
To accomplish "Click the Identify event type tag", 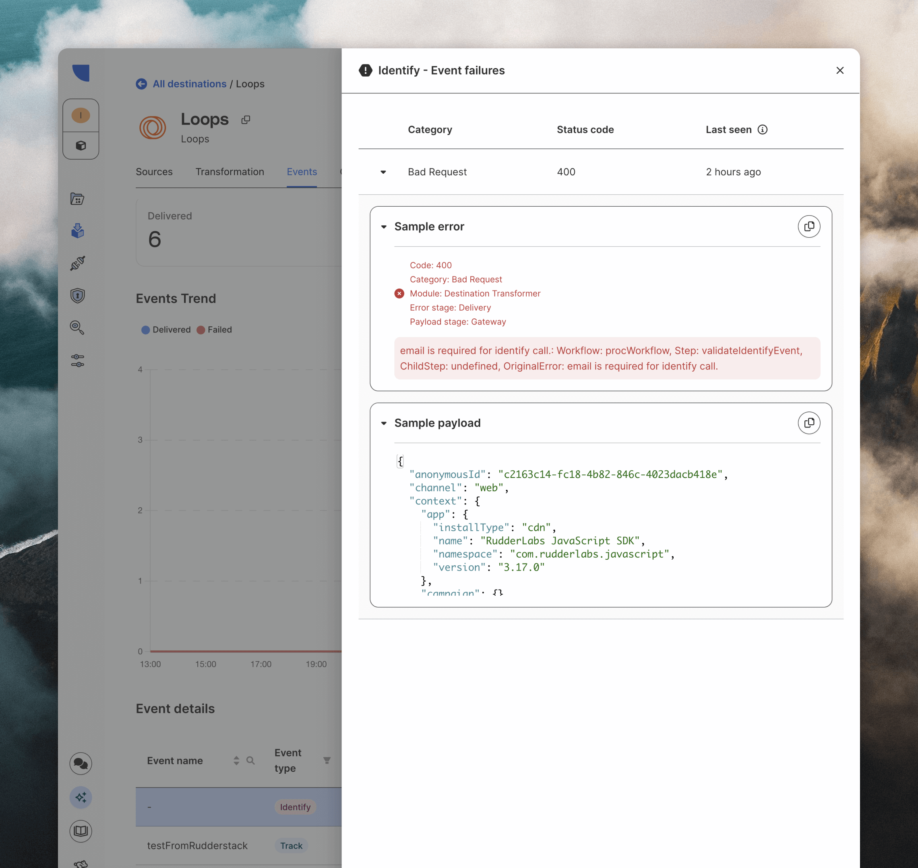I will click(x=295, y=807).
